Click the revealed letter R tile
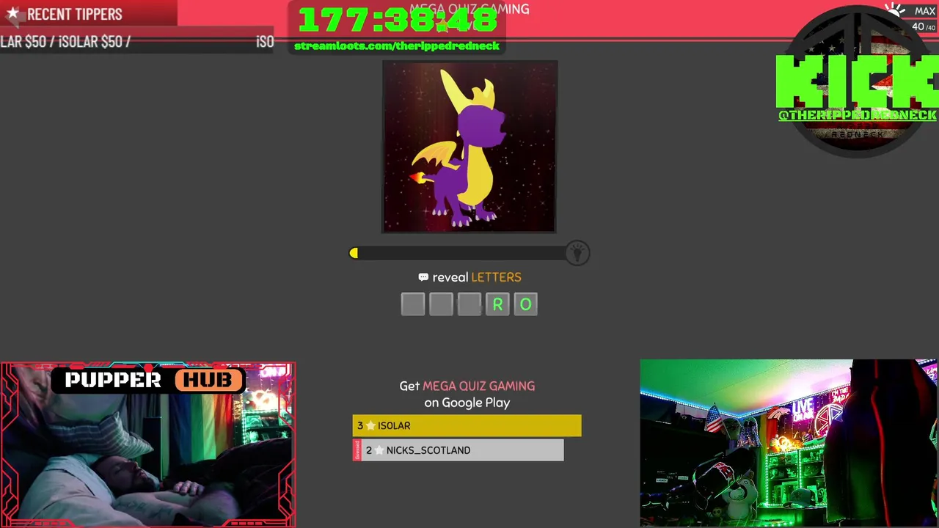The width and height of the screenshot is (939, 528). click(497, 304)
